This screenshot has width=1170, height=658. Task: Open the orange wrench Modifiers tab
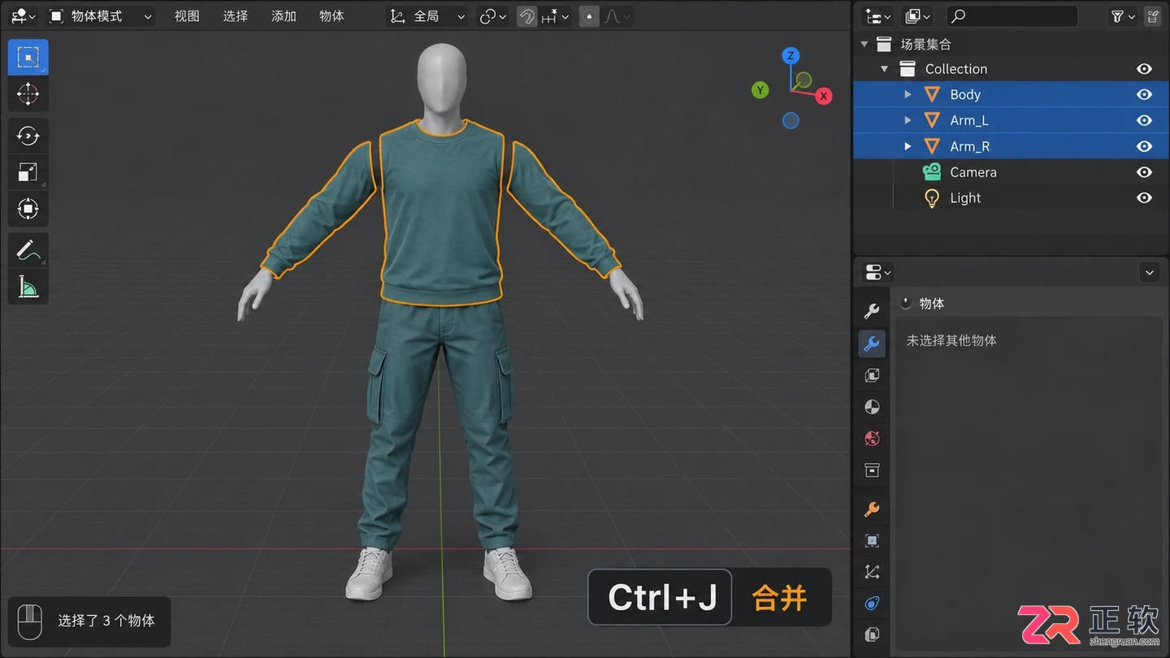[872, 509]
